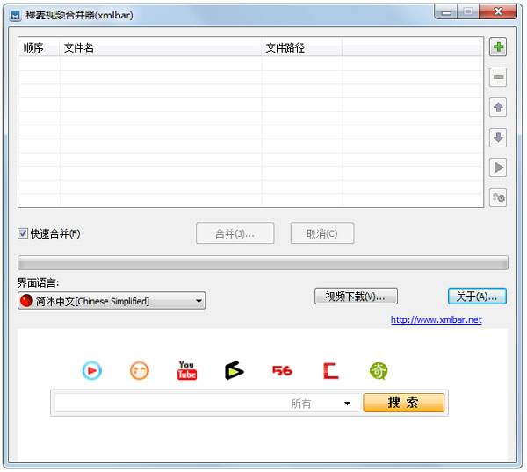The width and height of the screenshot is (527, 472).
Task: Minimize the xmlbar window
Action: click(446, 12)
